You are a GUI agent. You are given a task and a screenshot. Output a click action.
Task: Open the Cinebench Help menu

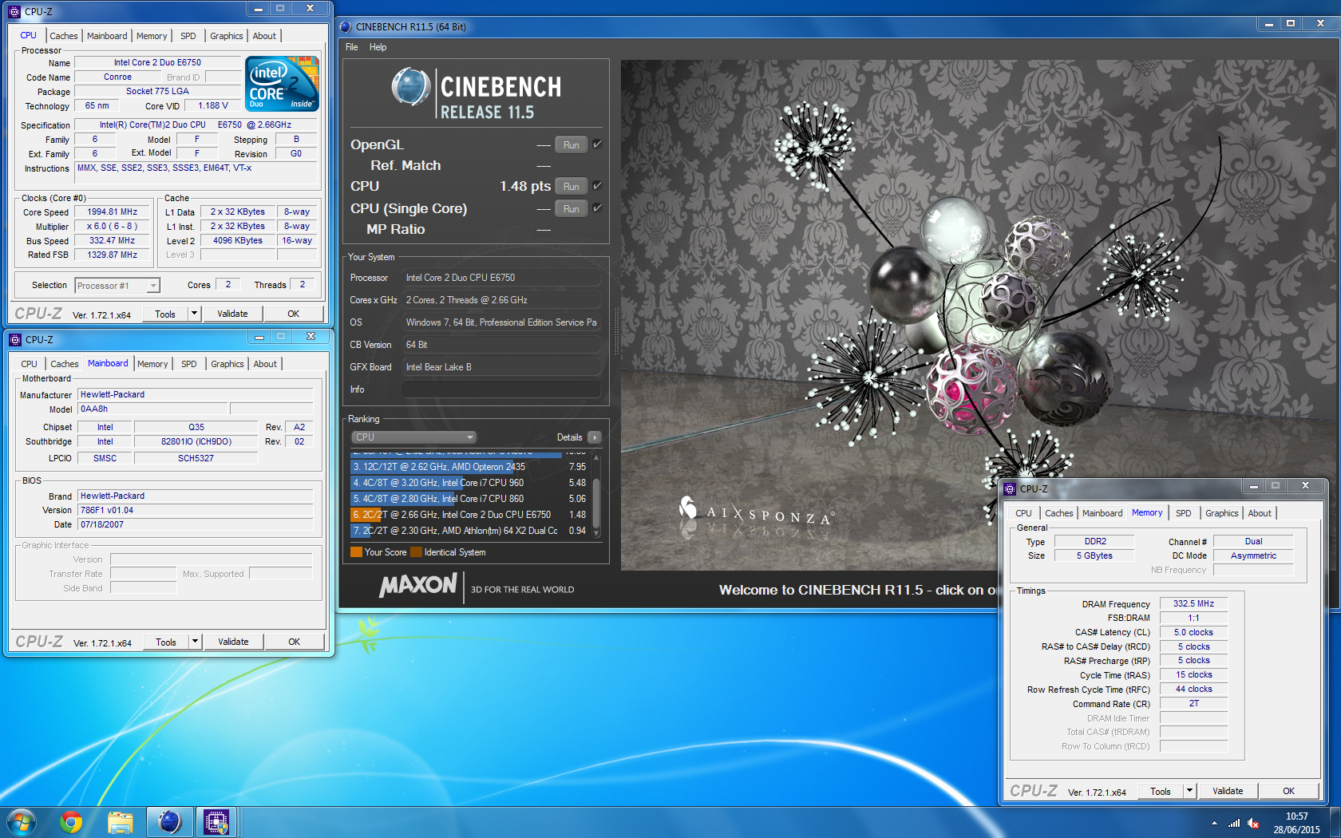(378, 47)
